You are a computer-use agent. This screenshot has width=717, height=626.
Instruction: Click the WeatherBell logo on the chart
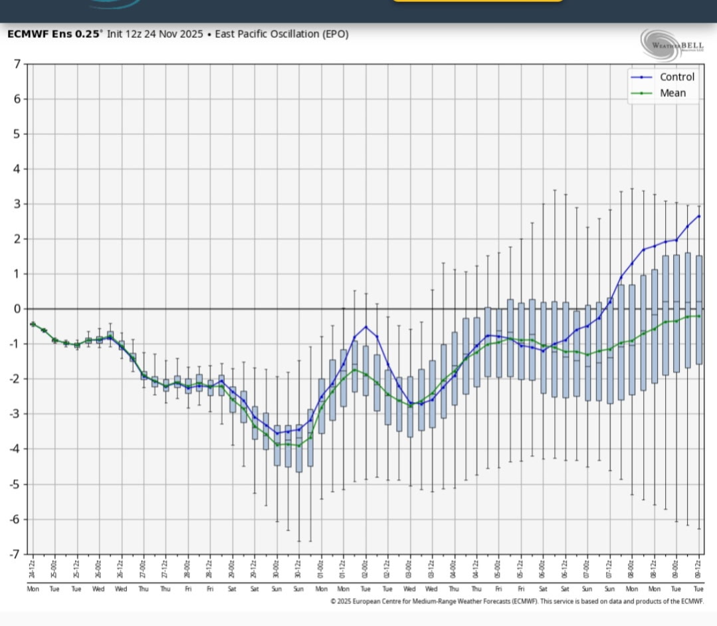point(670,44)
